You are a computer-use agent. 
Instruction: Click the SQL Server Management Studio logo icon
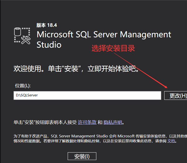pyautogui.click(x=22, y=35)
